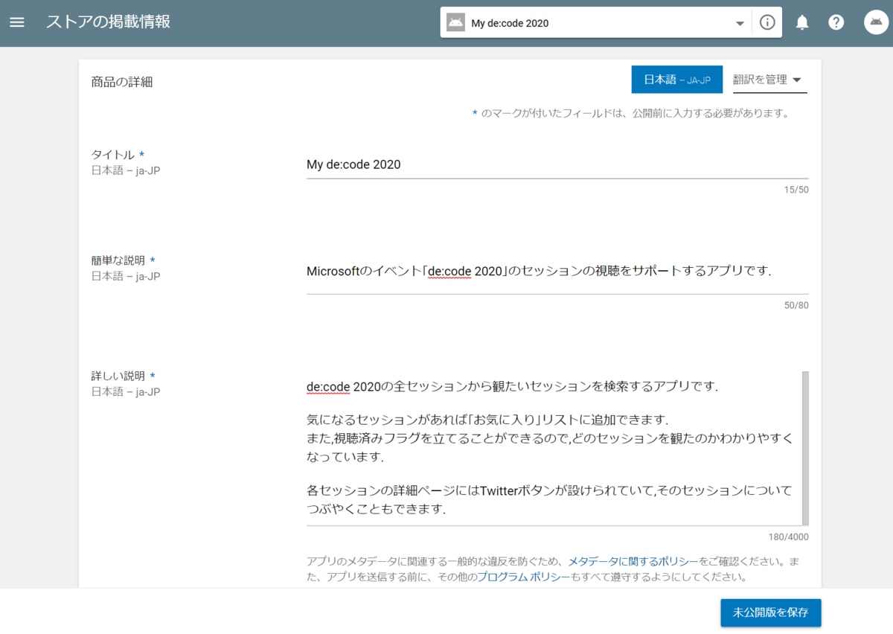Click the required fields note with asterisk
893x634 pixels.
point(630,114)
